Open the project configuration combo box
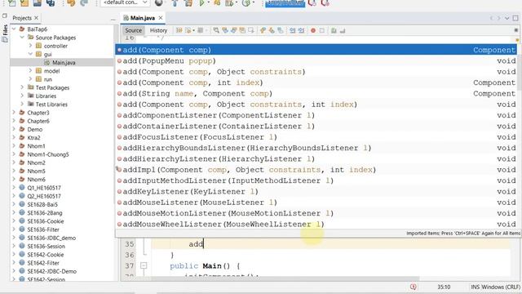 125,3
